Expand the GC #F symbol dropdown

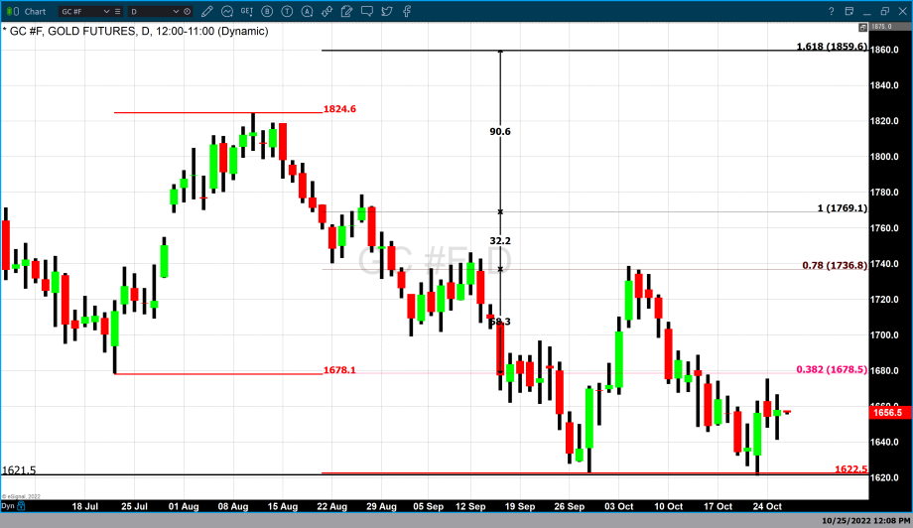pyautogui.click(x=106, y=11)
